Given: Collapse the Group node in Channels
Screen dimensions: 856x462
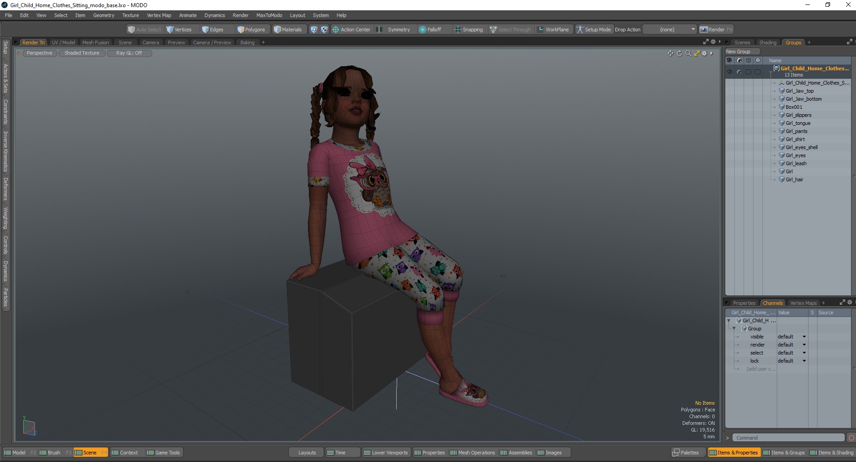Looking at the screenshot, I should tap(734, 329).
